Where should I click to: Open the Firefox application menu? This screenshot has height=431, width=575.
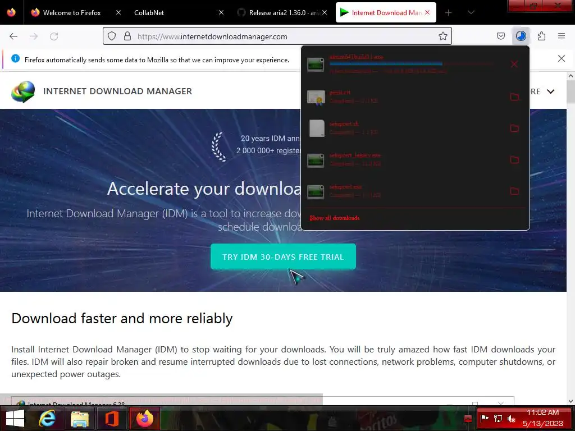click(x=562, y=36)
